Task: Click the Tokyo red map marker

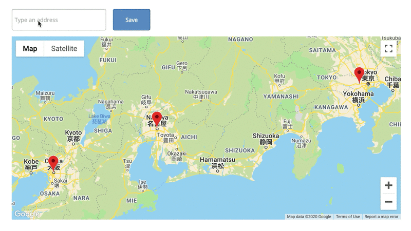Action: coord(359,74)
